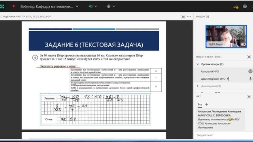This screenshot has width=253, height=142.
Task: Click the globe icon next to Амурский ИРО
Action: point(250,71)
